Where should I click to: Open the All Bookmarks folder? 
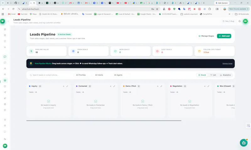click(242, 14)
